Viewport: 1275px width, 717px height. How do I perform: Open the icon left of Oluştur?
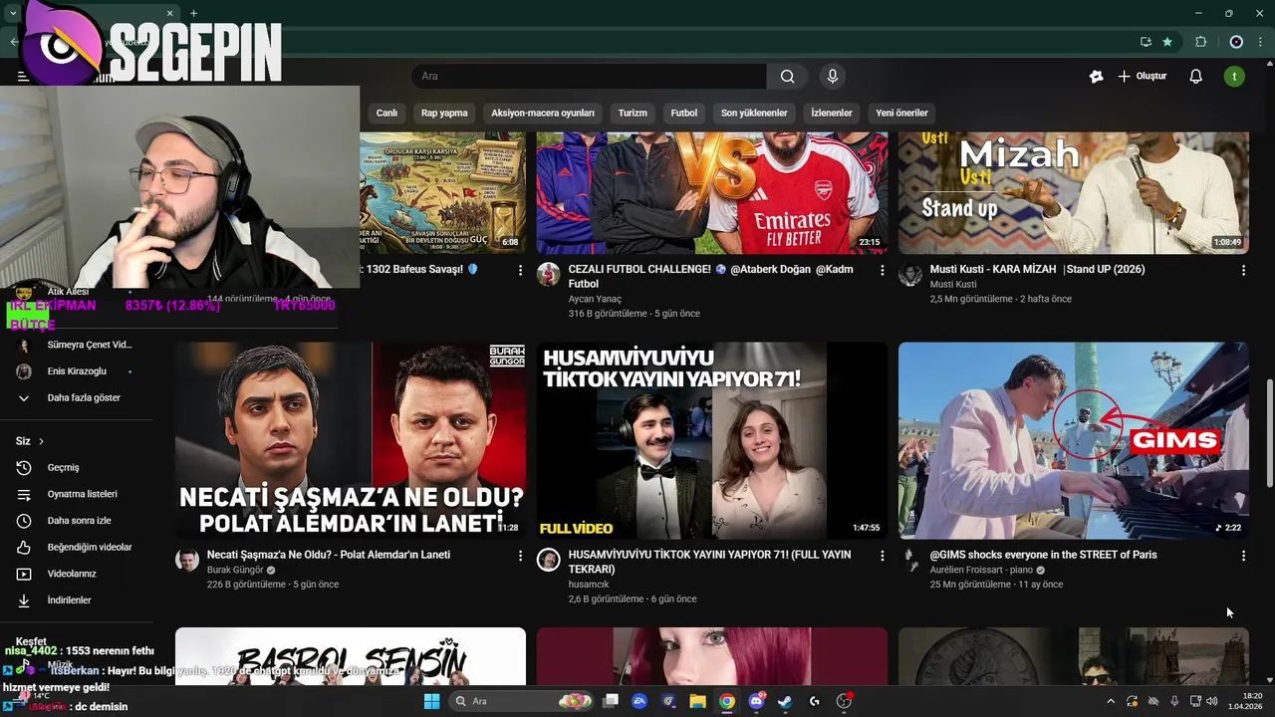1096,76
